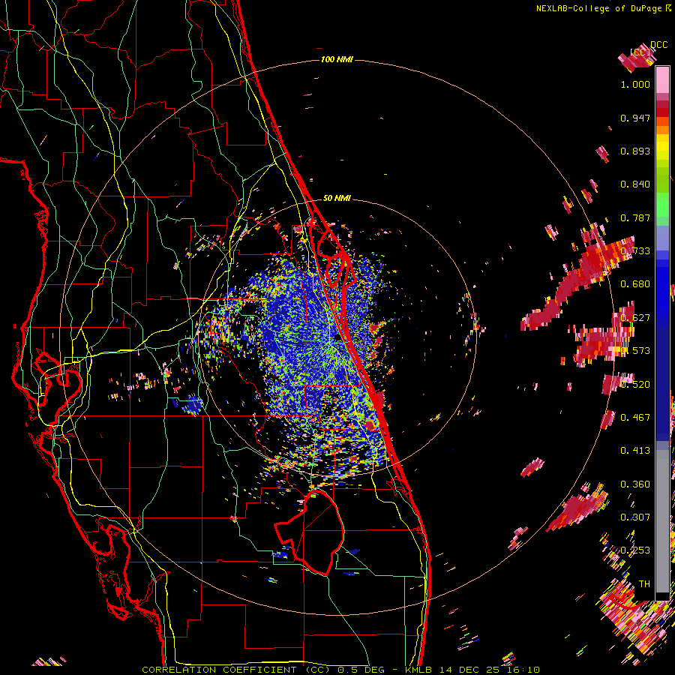
Task: Click the 0.467 scale value
Action: [x=635, y=417]
